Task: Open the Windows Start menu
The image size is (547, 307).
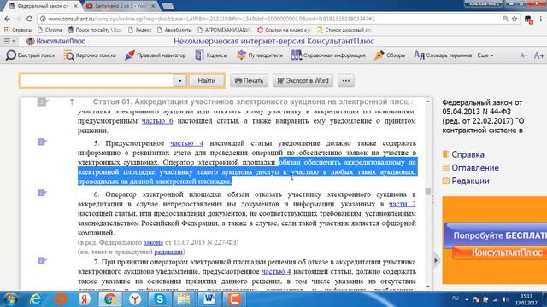Action: click(x=10, y=299)
